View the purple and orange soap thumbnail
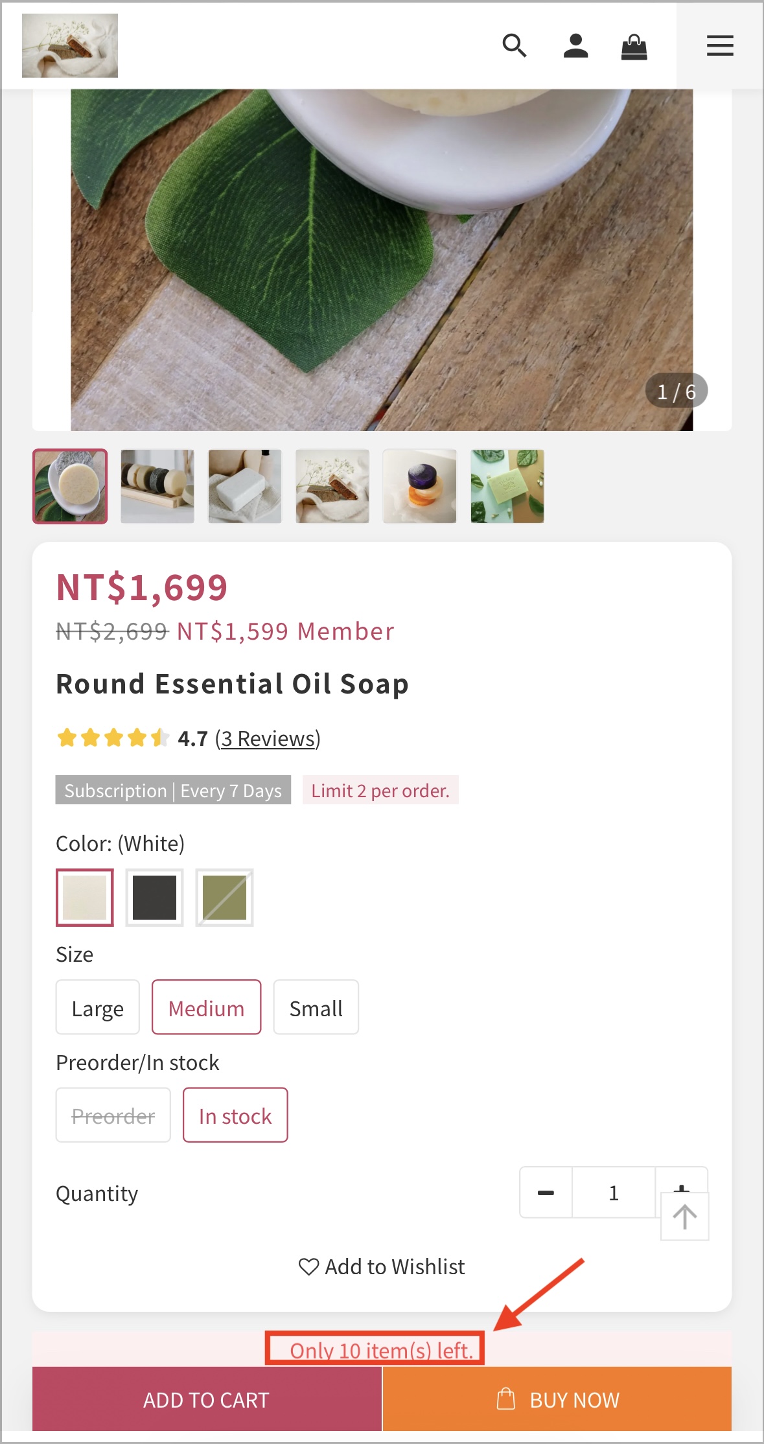Viewport: 764px width, 1444px height. (420, 486)
